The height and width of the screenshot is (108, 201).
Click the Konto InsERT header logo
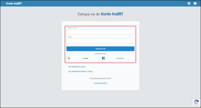click(x=14, y=4)
